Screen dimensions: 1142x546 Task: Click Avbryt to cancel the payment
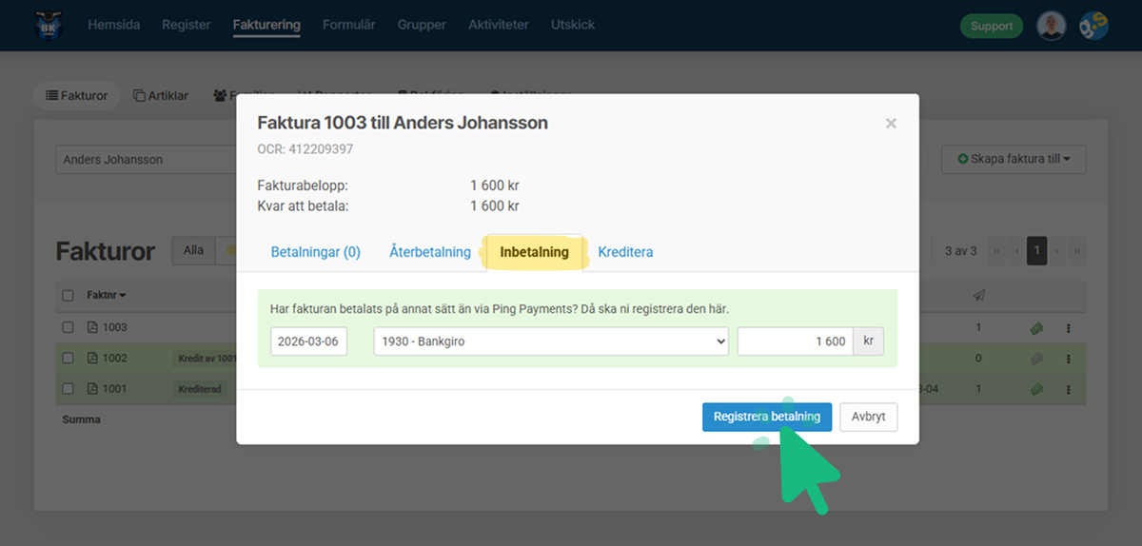click(x=868, y=417)
